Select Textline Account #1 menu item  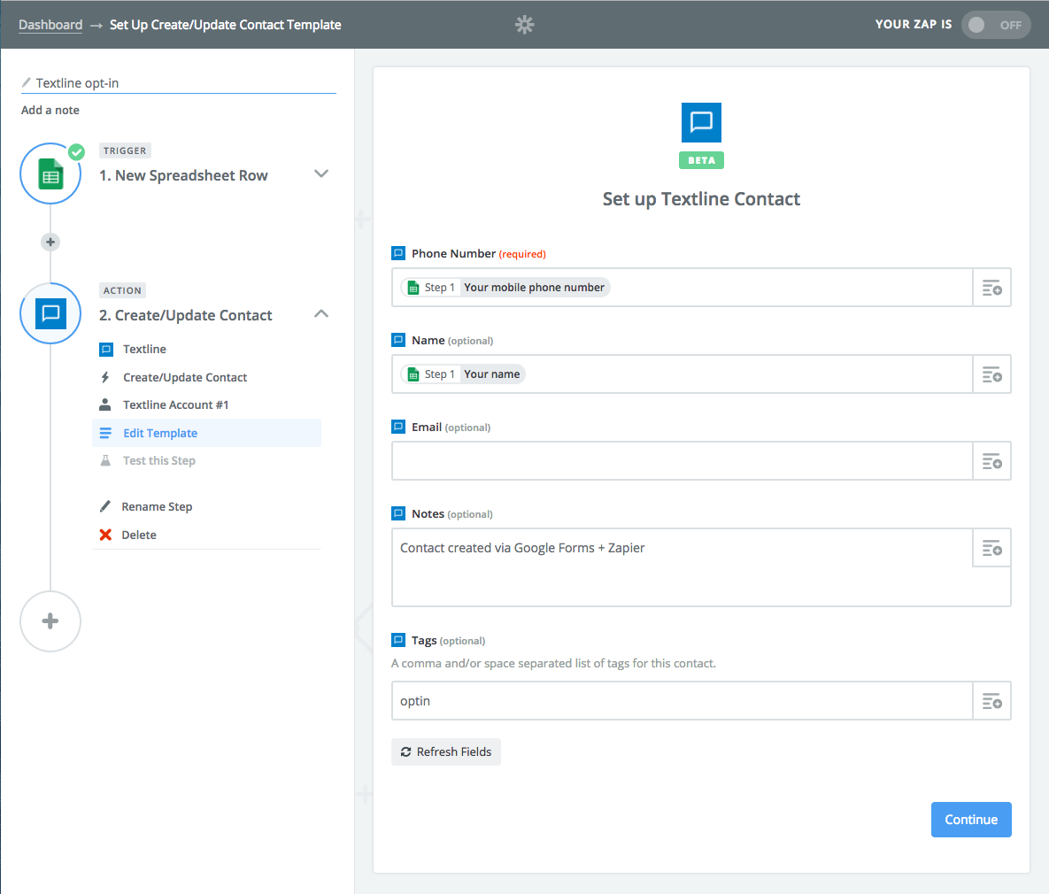coord(175,405)
